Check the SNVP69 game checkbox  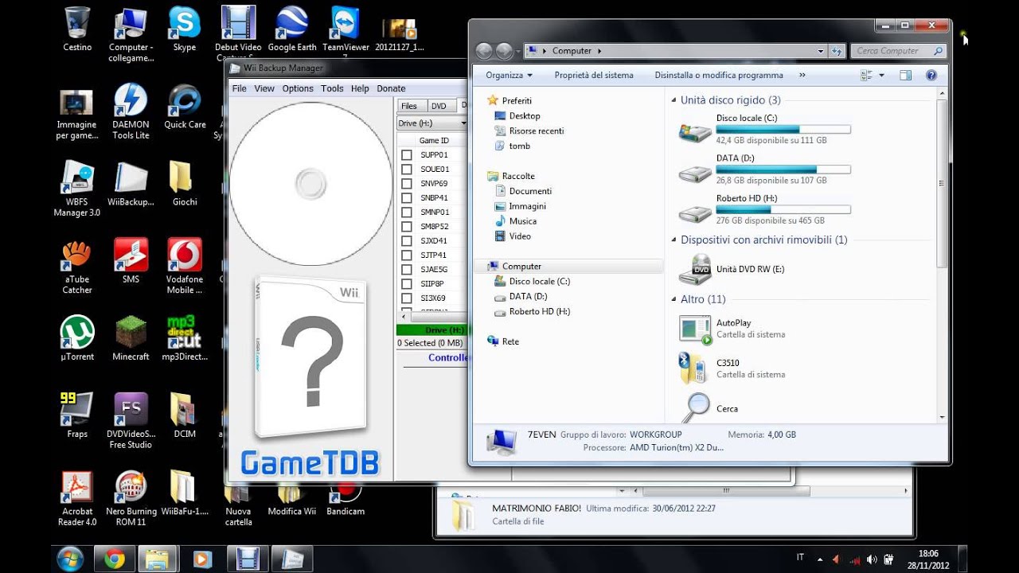pyautogui.click(x=407, y=183)
